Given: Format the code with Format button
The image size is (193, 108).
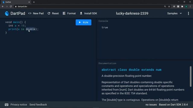Looking at the screenshot, I should pos(69,13).
